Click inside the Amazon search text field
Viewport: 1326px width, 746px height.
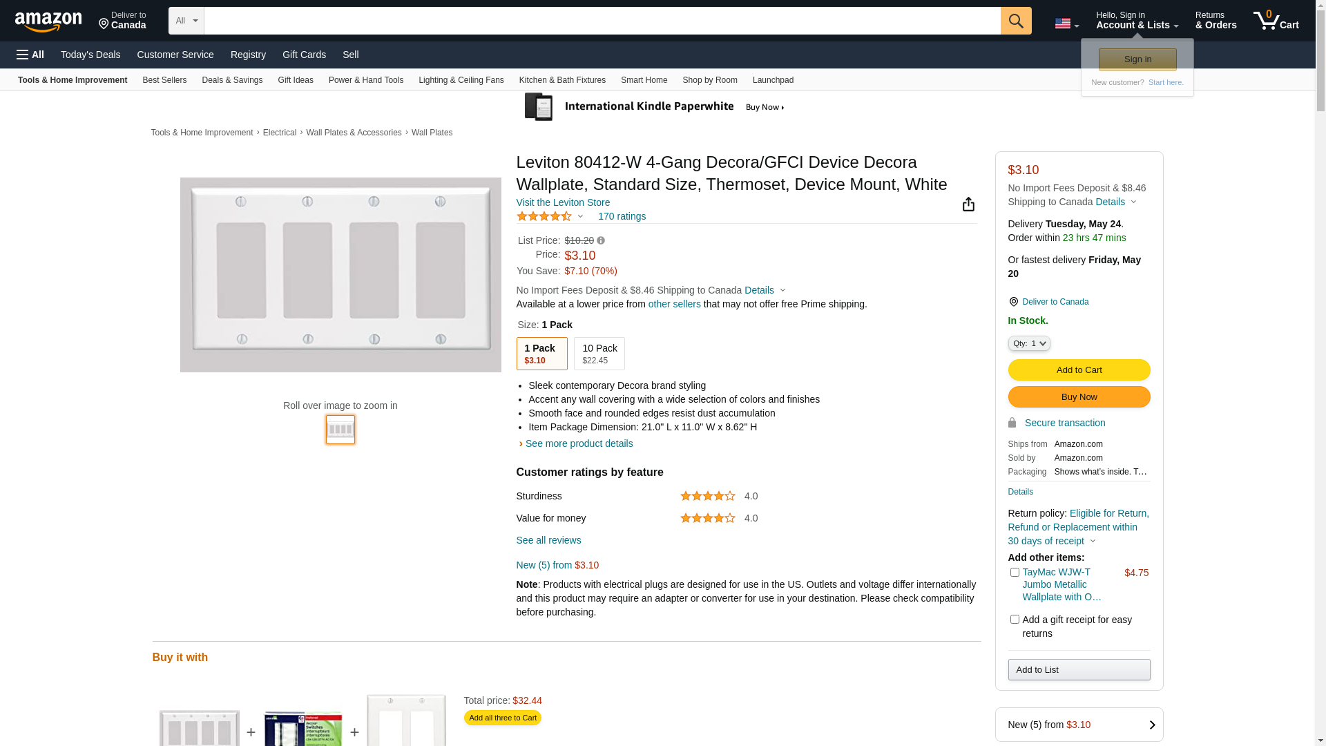point(601,21)
